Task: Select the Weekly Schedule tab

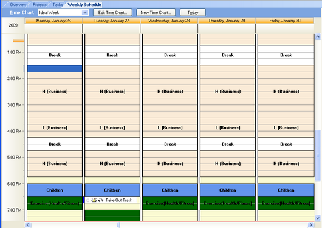Action: point(84,4)
